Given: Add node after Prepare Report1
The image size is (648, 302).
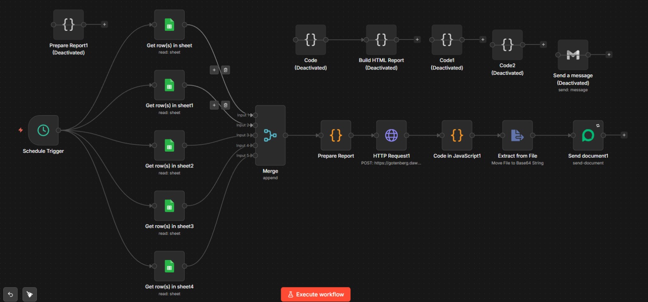Looking at the screenshot, I should point(104,24).
